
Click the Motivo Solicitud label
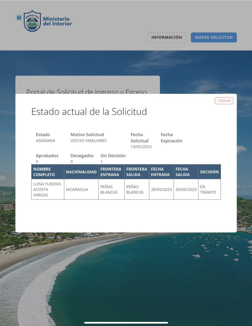pos(87,135)
